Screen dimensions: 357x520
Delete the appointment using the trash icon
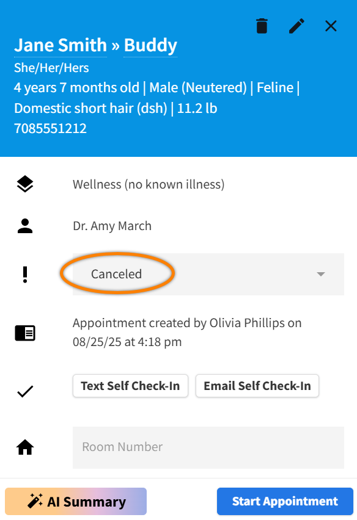point(262,26)
